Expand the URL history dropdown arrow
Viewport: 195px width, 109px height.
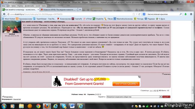(x=136, y=14)
